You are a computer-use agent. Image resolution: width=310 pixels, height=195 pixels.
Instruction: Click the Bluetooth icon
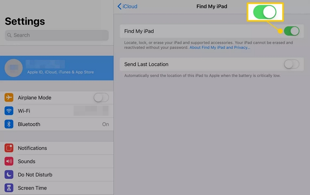(x=9, y=124)
